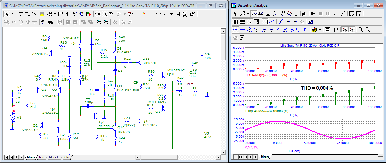The image size is (386, 163).
Task: Click the Peak cursor function icon
Action: click(x=249, y=30)
